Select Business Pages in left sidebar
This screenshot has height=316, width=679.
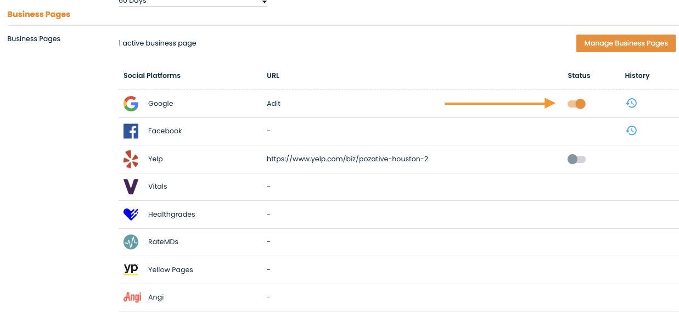[34, 39]
